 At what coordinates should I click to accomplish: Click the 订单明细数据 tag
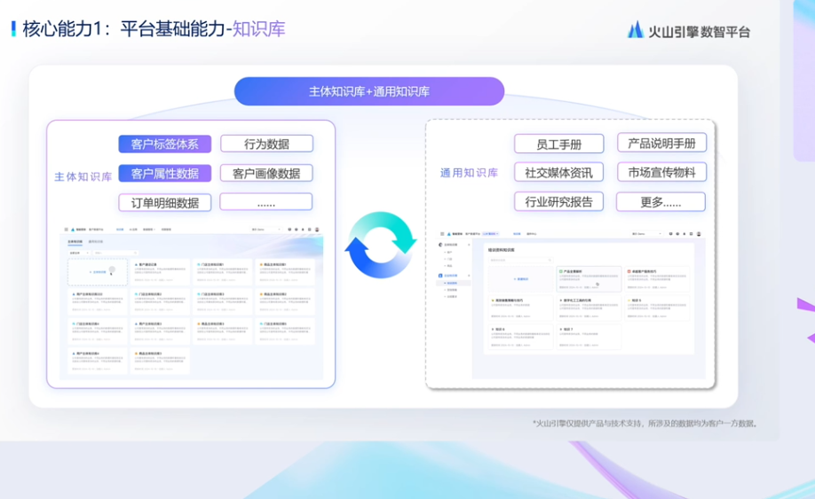[x=165, y=203]
